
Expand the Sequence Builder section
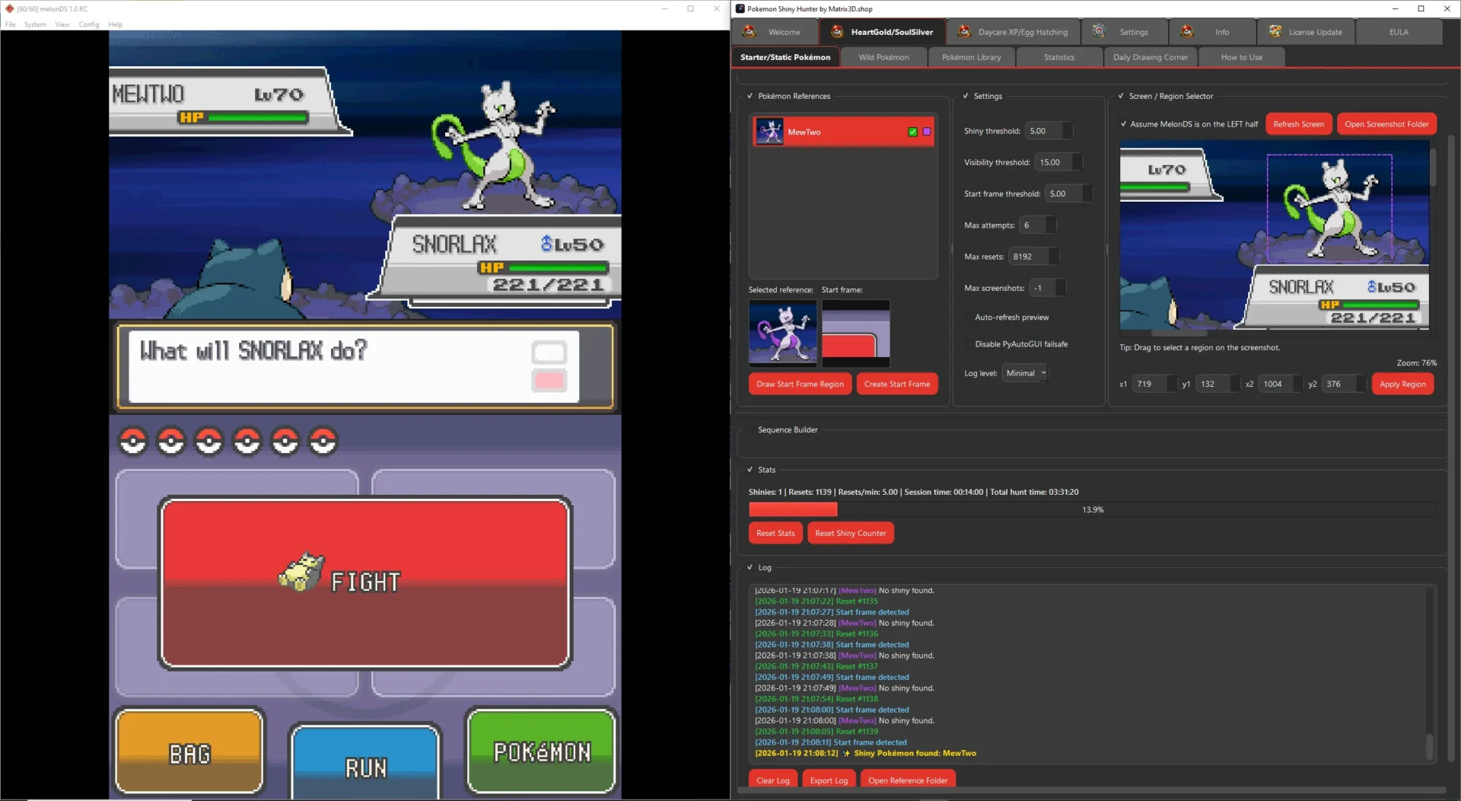(750, 430)
